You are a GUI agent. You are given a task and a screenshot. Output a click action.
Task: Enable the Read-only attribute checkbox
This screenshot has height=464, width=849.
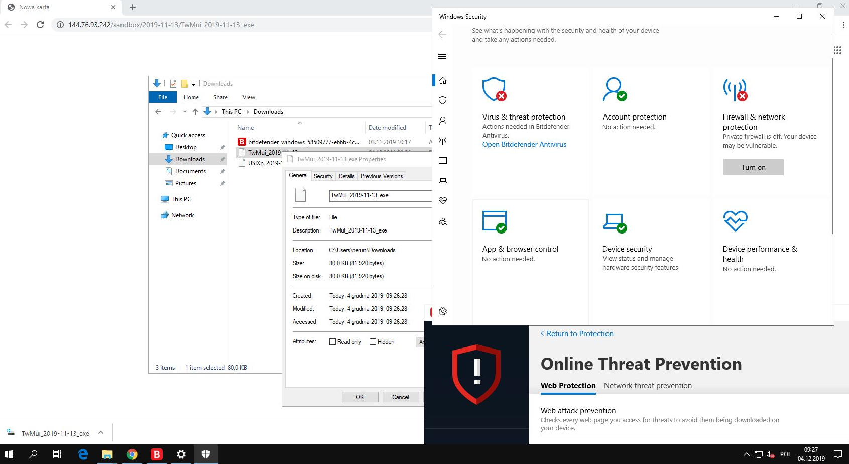[x=332, y=342]
